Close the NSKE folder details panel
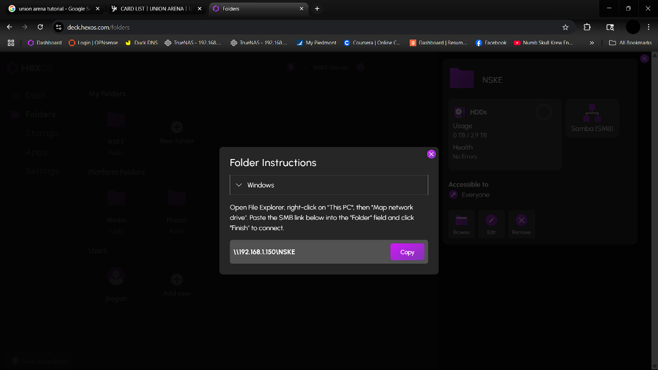This screenshot has height=370, width=658. 645,59
